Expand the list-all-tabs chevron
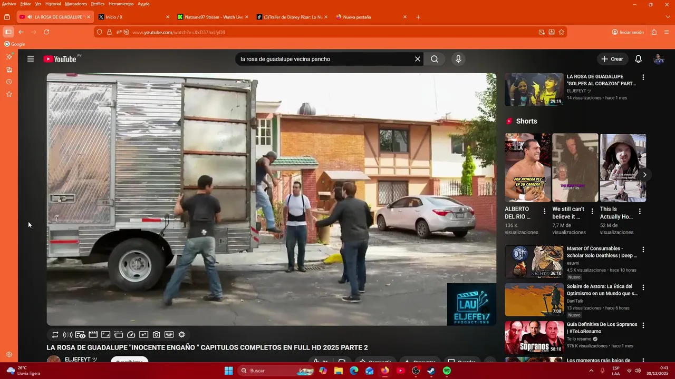The height and width of the screenshot is (379, 675). (668, 17)
